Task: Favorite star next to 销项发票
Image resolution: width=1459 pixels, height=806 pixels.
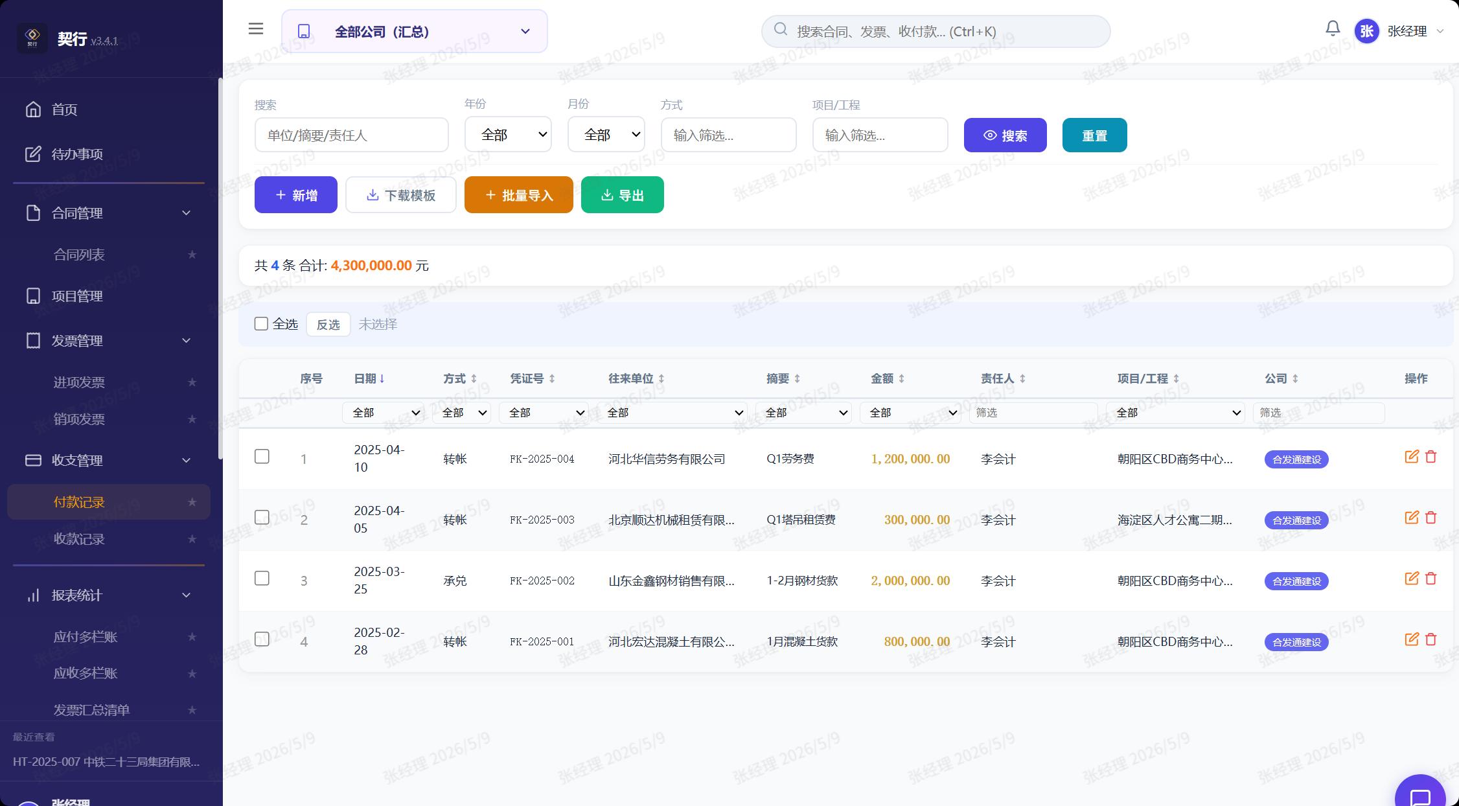Action: point(192,419)
